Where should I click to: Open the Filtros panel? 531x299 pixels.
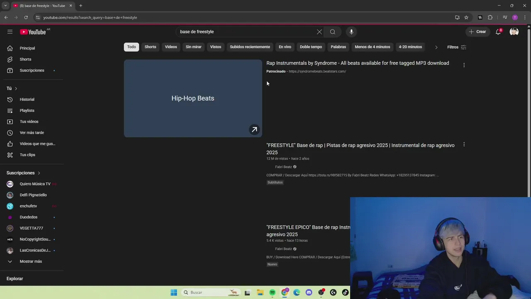click(457, 47)
